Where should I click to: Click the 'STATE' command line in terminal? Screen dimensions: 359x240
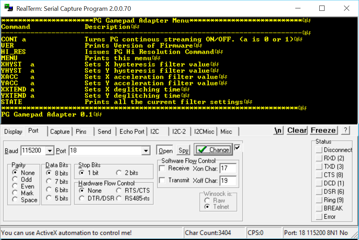(127, 102)
